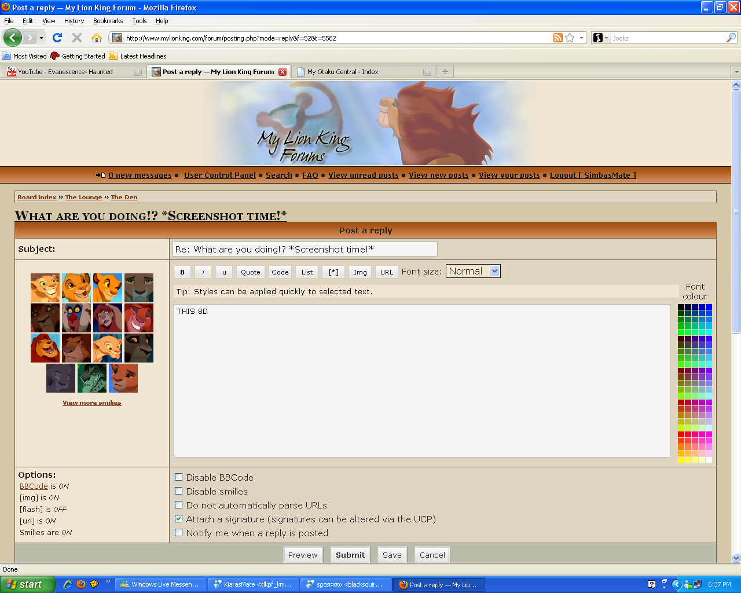Click the Home icon in navigation toolbar
741x593 pixels.
[x=97, y=38]
